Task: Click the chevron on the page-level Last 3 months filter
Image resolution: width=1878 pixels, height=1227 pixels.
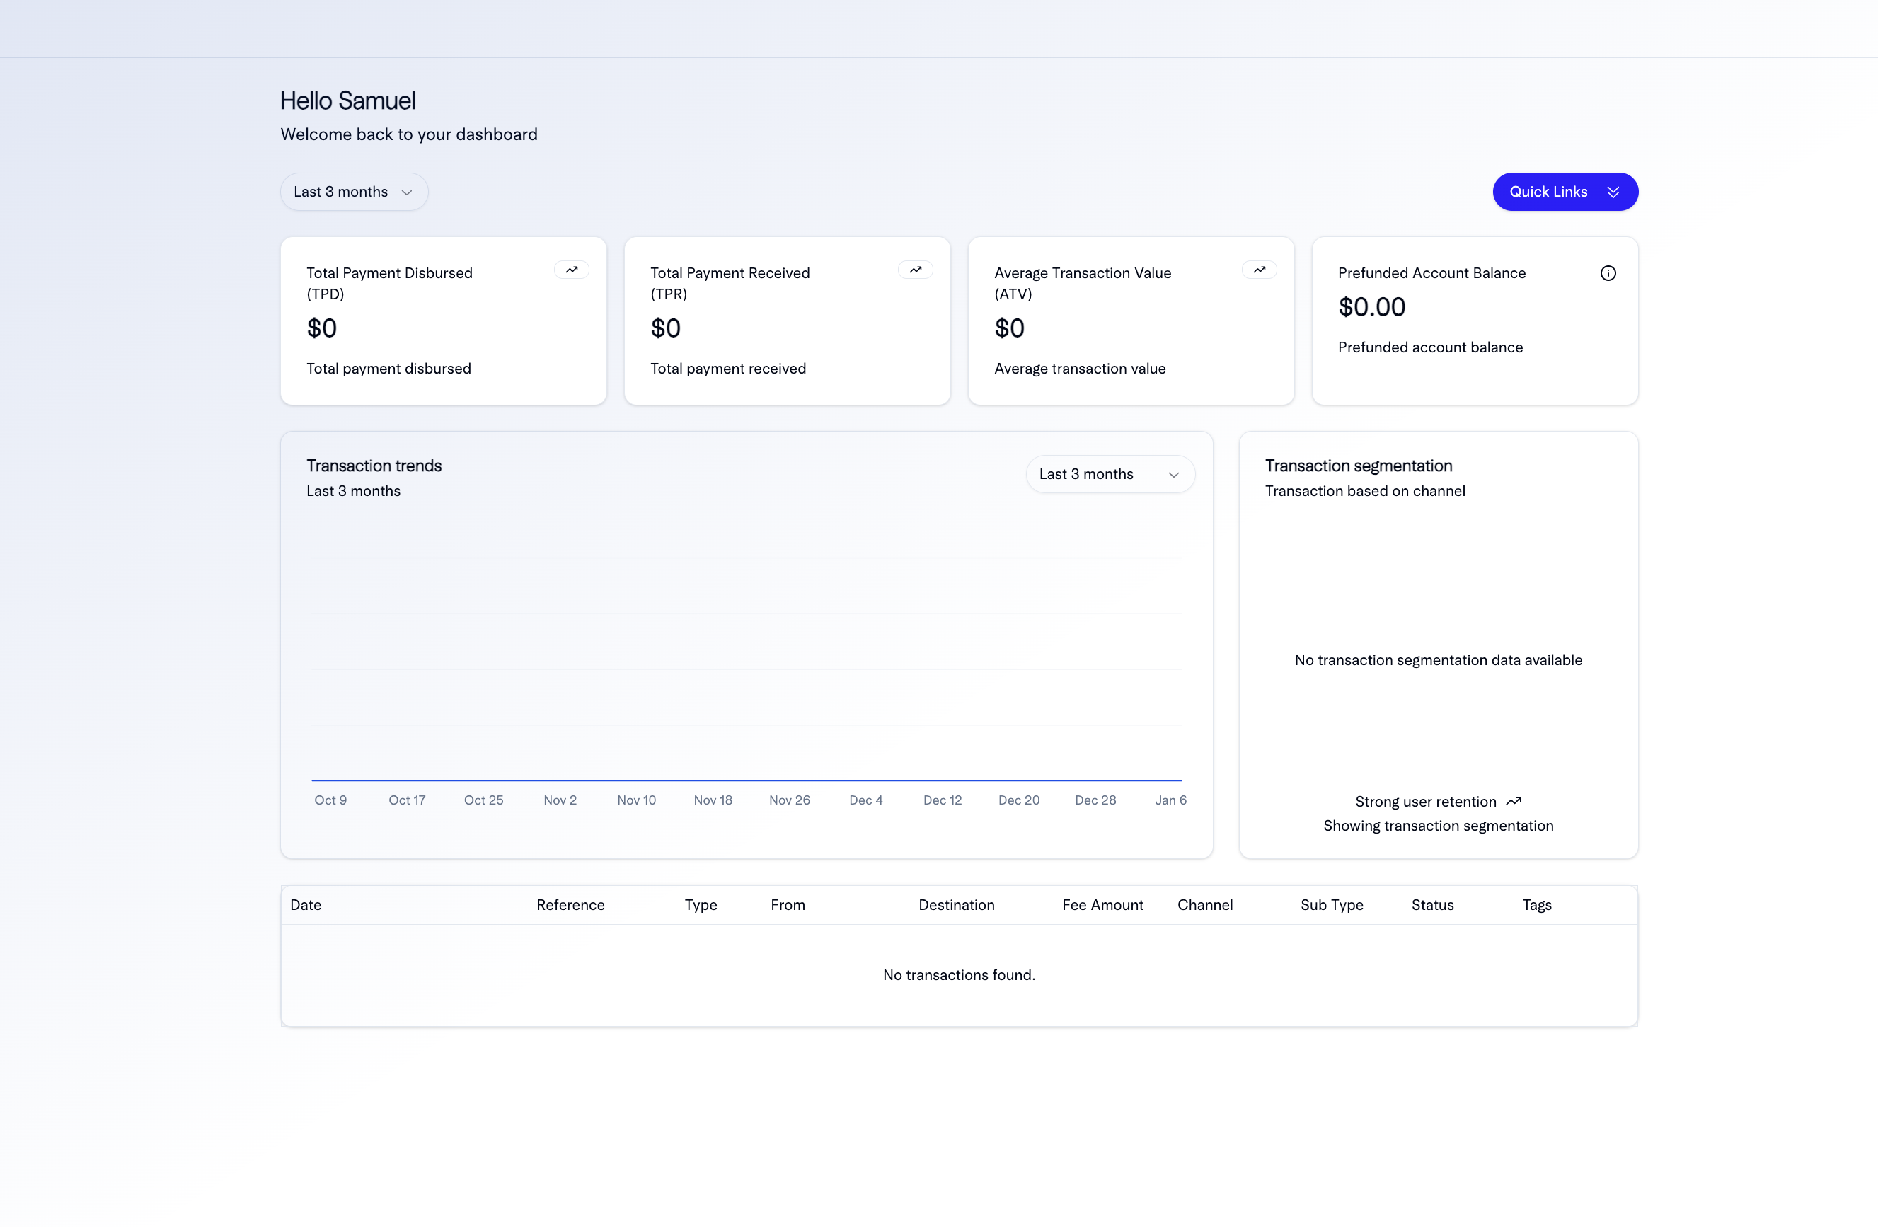Action: point(407,192)
